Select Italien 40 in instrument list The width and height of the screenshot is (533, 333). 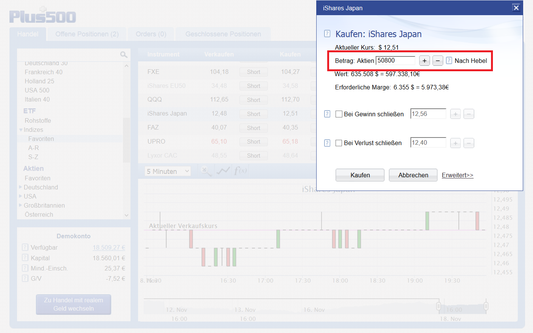37,99
